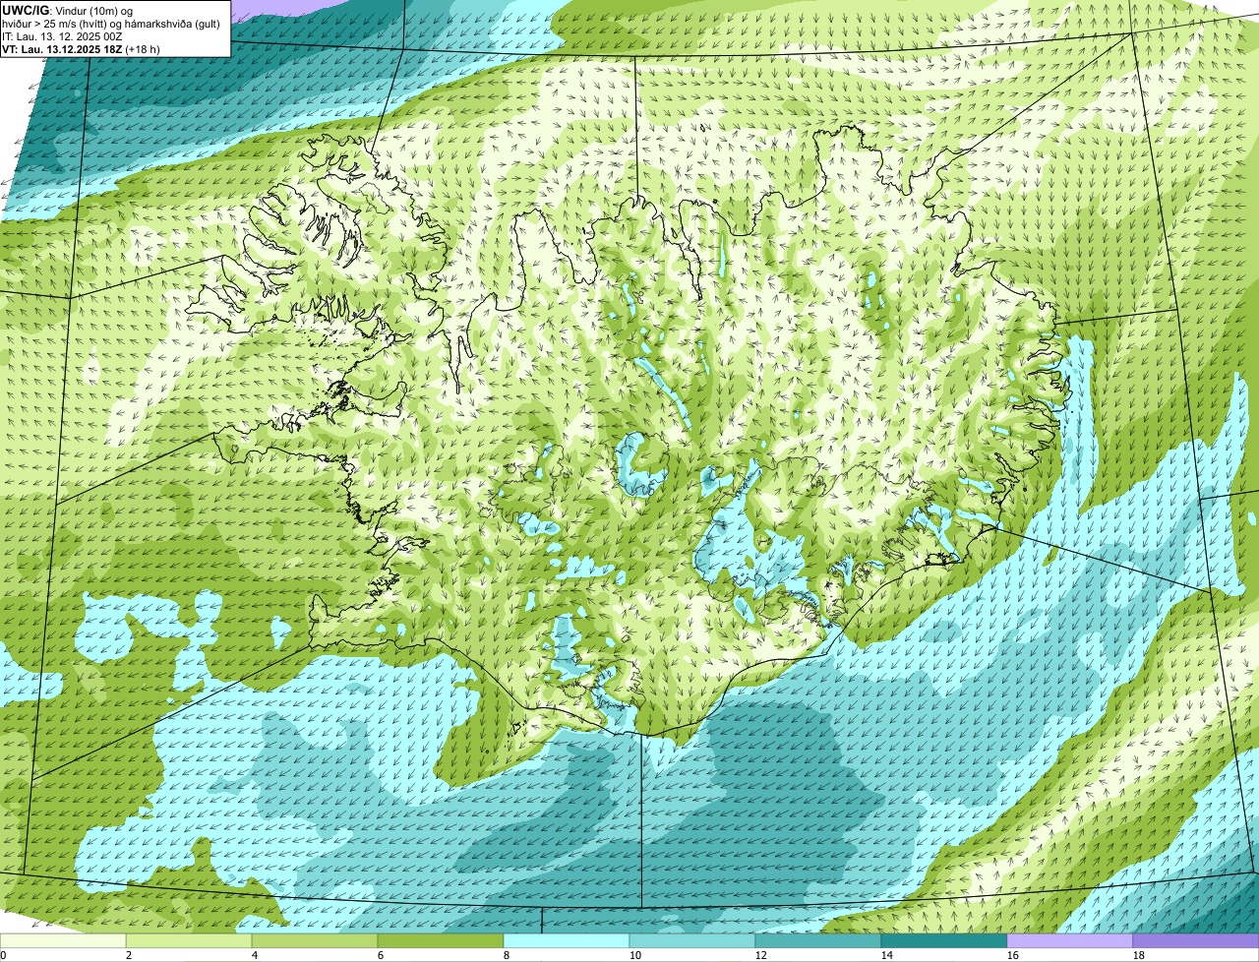Click the 14–16 m/s dark teal legend swatch
Viewport: 1259px width, 962px height.
pos(944,940)
